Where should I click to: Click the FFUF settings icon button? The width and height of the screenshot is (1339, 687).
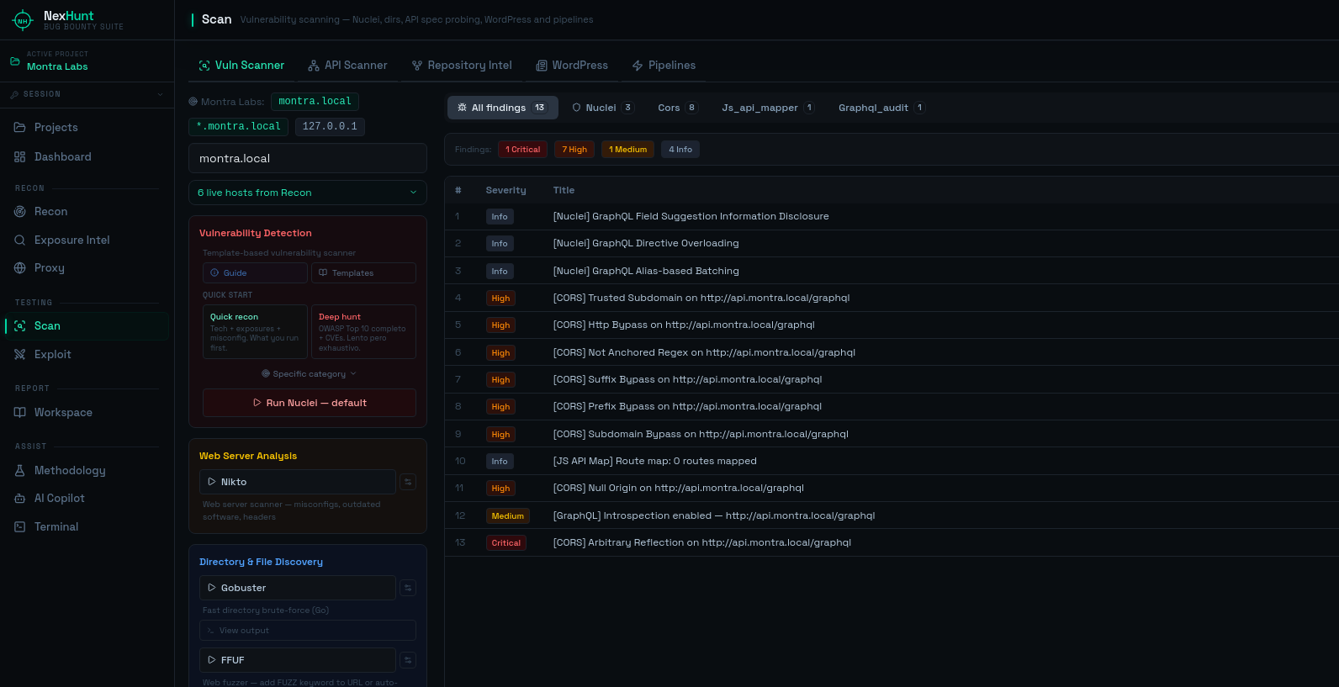point(408,660)
